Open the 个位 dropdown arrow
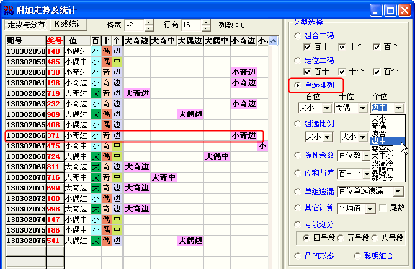Image resolution: width=415 pixels, height=269 pixels. 399,108
